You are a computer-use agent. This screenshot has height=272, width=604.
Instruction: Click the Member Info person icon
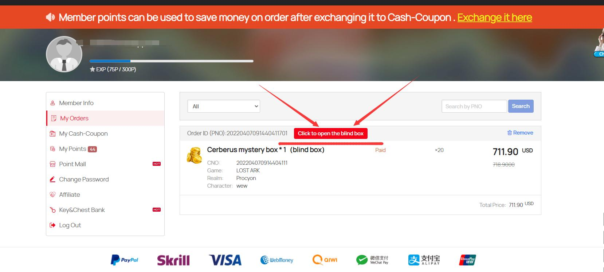coord(52,103)
